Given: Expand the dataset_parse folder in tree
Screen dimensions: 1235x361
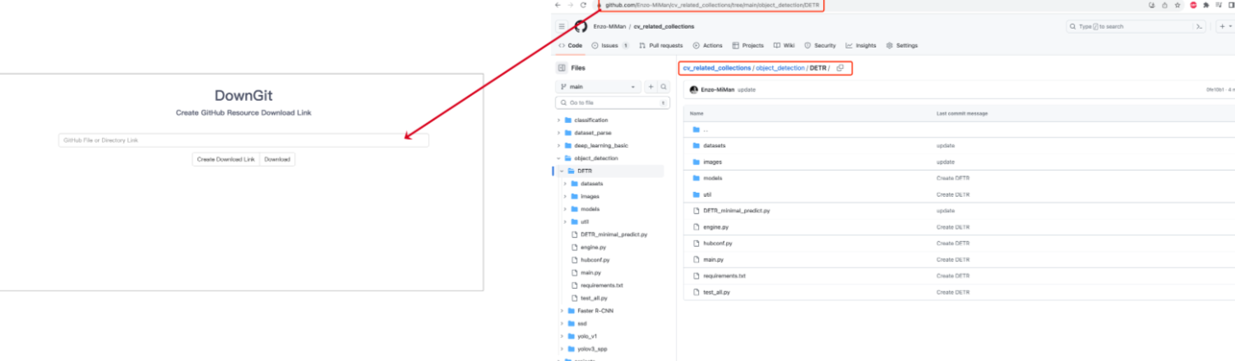Looking at the screenshot, I should pos(559,133).
